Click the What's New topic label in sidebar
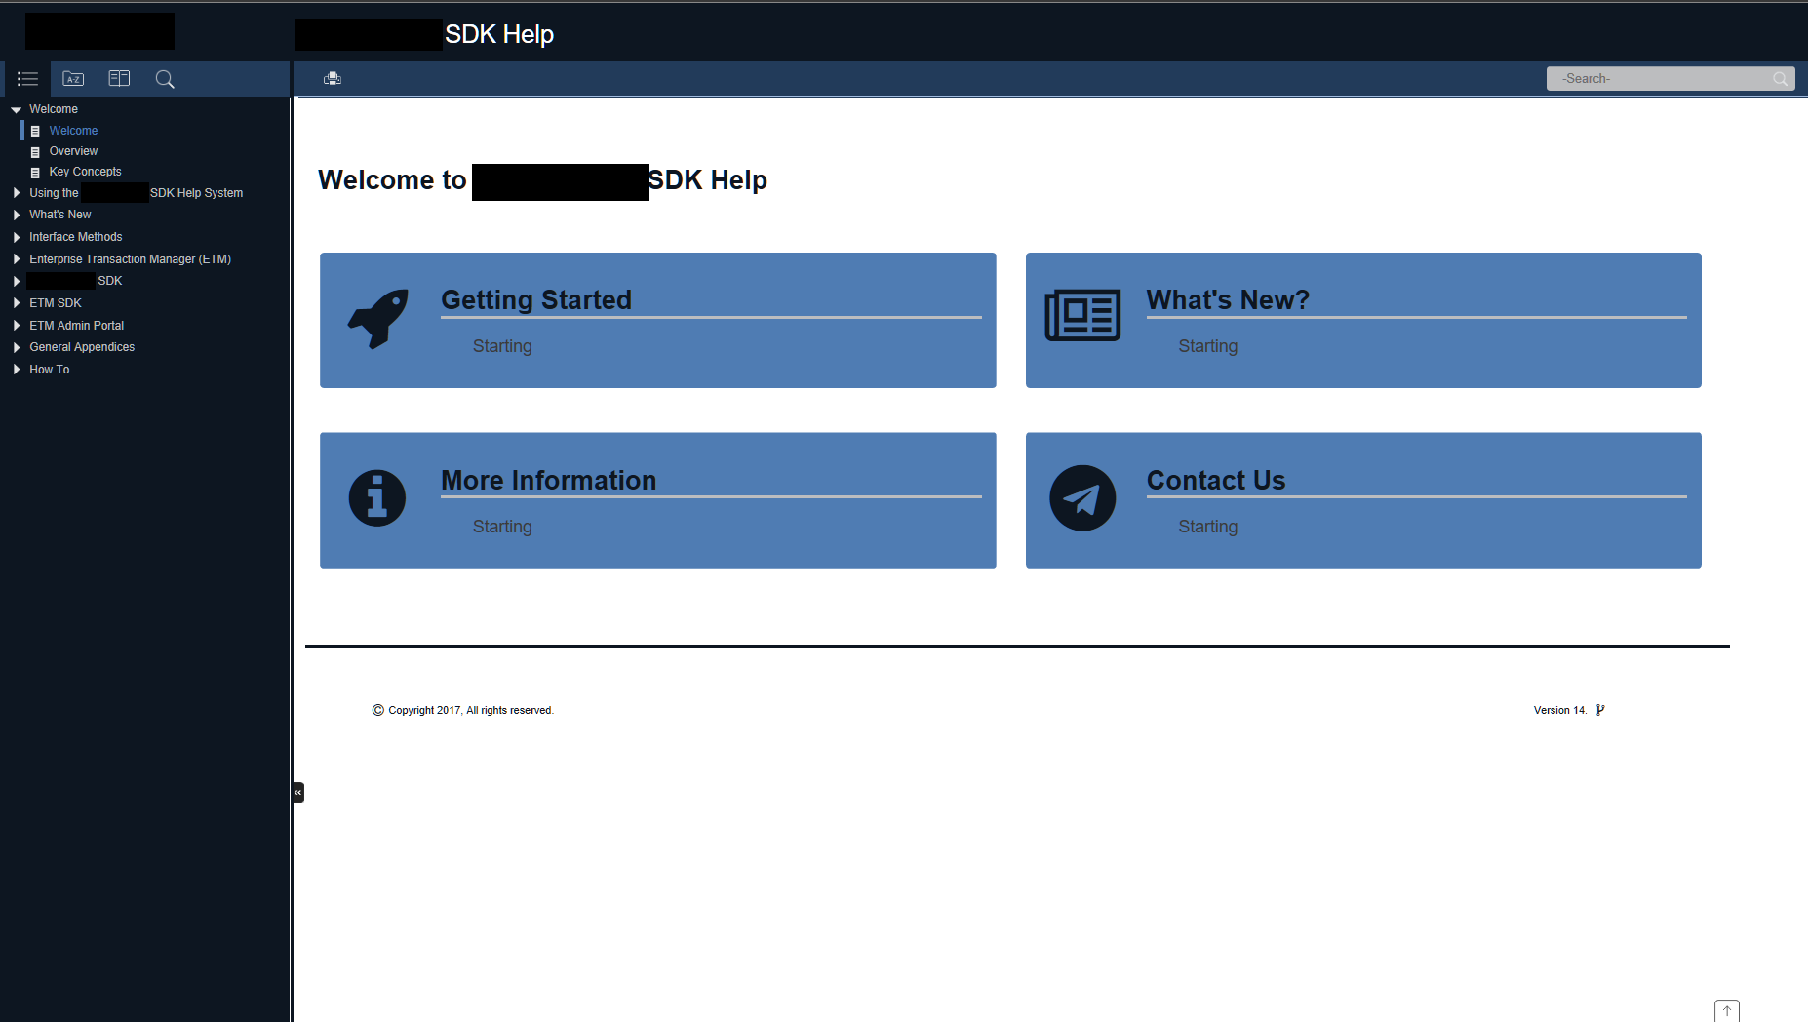This screenshot has height=1022, width=1808. pos(59,215)
